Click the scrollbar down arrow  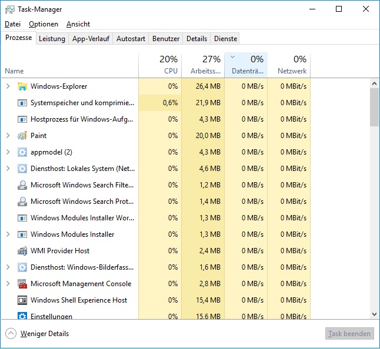click(x=375, y=314)
